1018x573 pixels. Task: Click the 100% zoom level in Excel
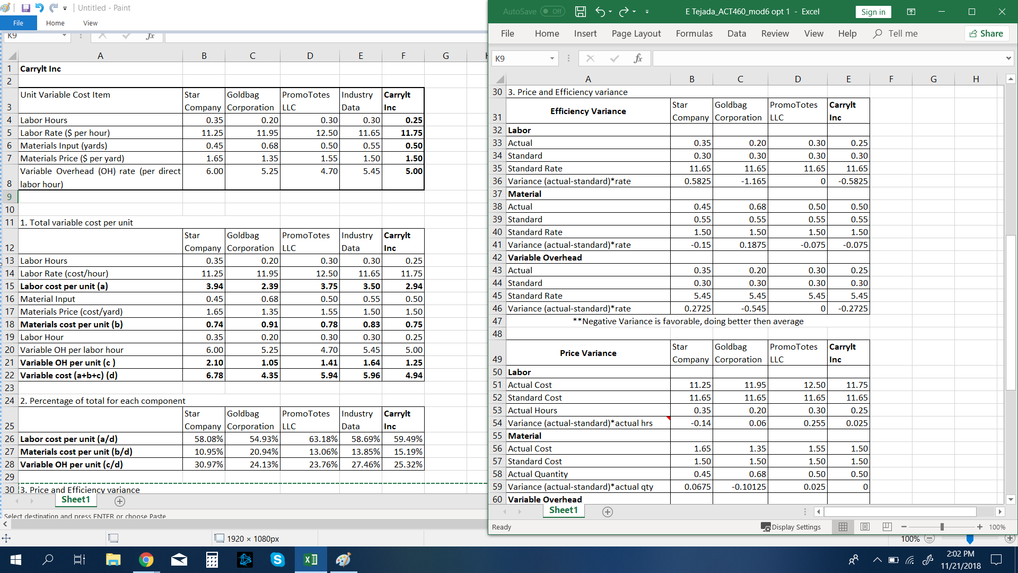pyautogui.click(x=997, y=527)
